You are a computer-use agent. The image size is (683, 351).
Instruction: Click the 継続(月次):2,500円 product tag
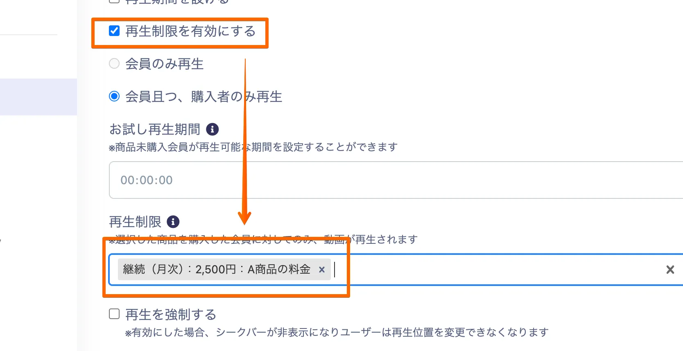click(216, 270)
